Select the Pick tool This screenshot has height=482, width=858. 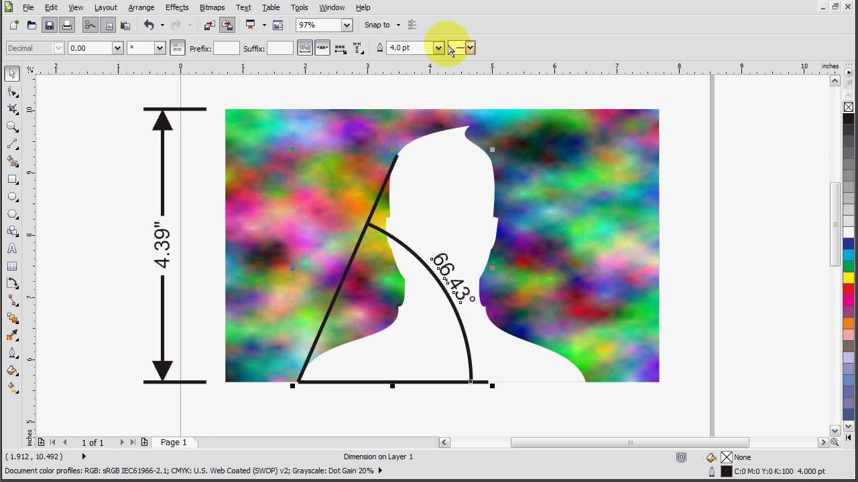click(x=12, y=74)
